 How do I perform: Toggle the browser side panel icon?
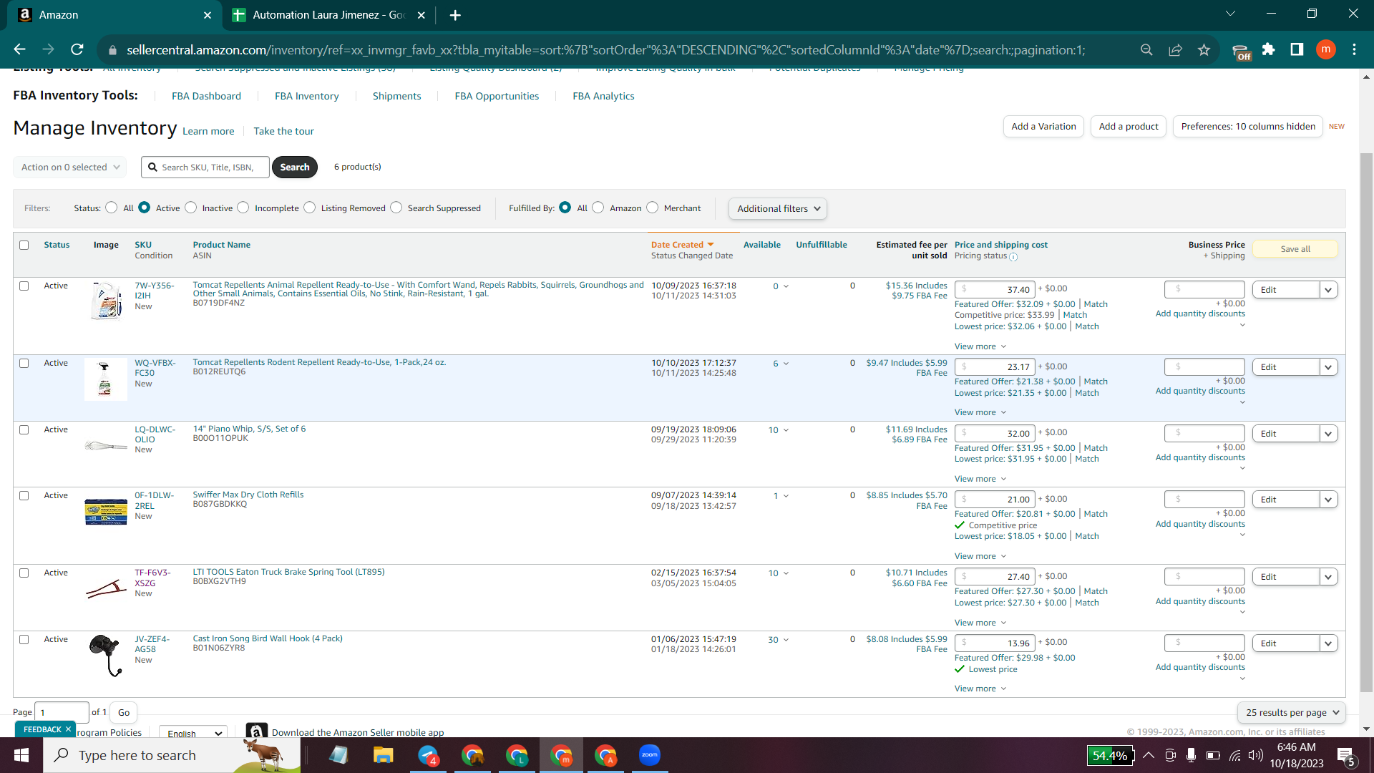[x=1297, y=49]
